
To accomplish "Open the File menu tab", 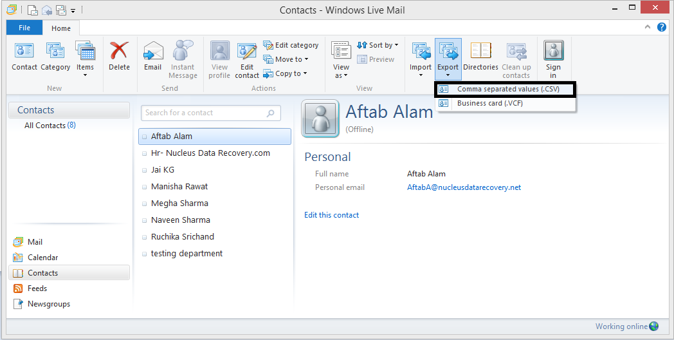I will click(x=24, y=28).
